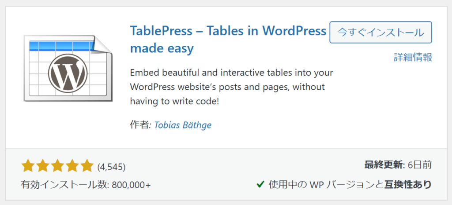Click the 今すぐインストール button
Viewport: 452px width, 205px height.
[x=380, y=32]
